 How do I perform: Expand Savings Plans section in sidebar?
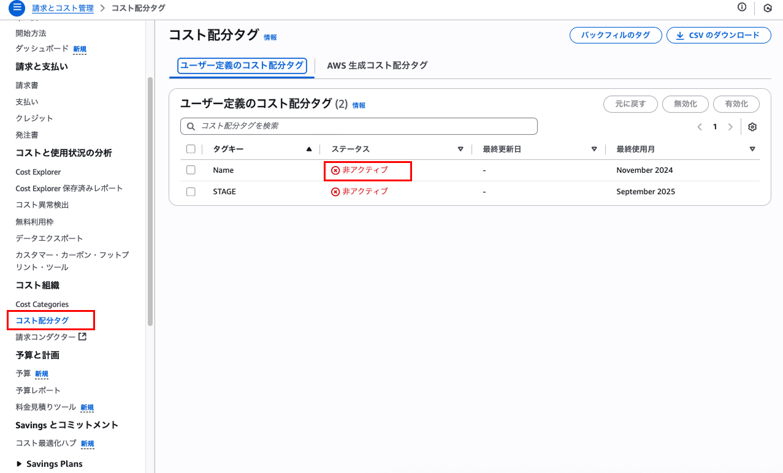pyautogui.click(x=19, y=464)
